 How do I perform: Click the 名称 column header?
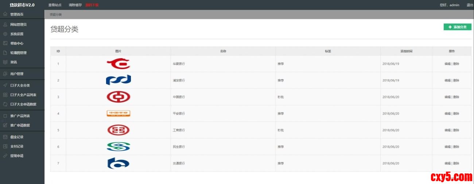tap(223, 51)
